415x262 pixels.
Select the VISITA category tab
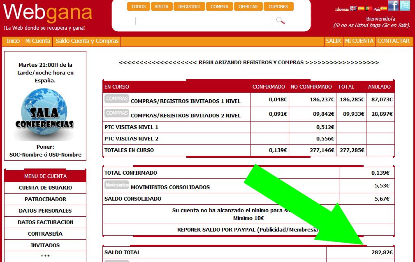click(162, 6)
